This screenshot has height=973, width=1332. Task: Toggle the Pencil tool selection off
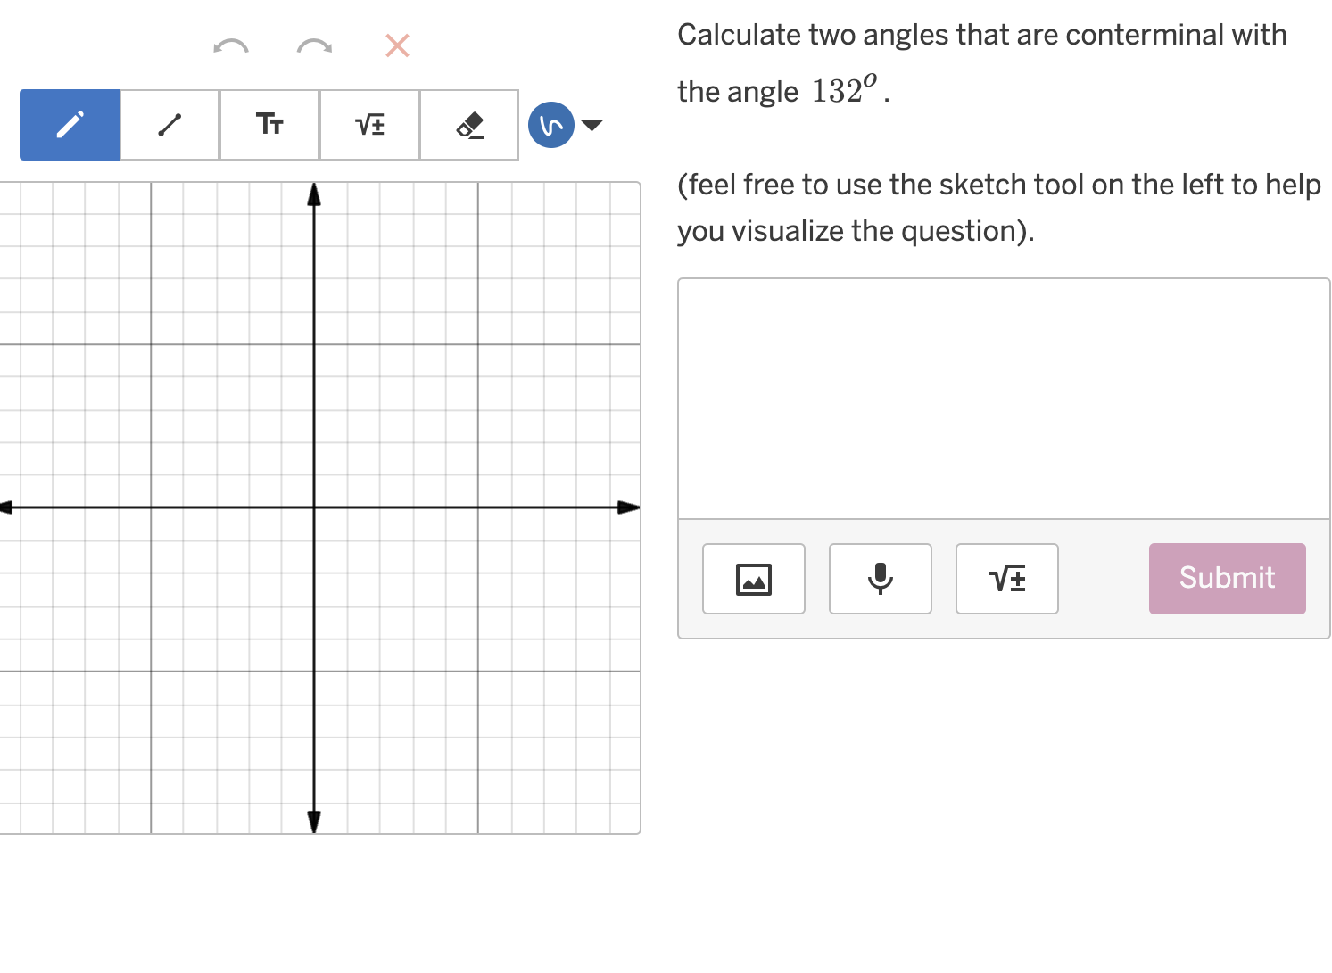coord(69,125)
